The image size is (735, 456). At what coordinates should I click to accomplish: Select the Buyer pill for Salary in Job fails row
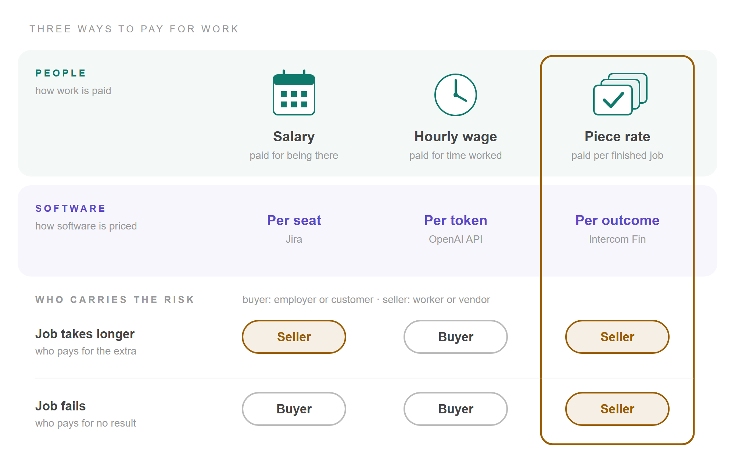point(294,409)
